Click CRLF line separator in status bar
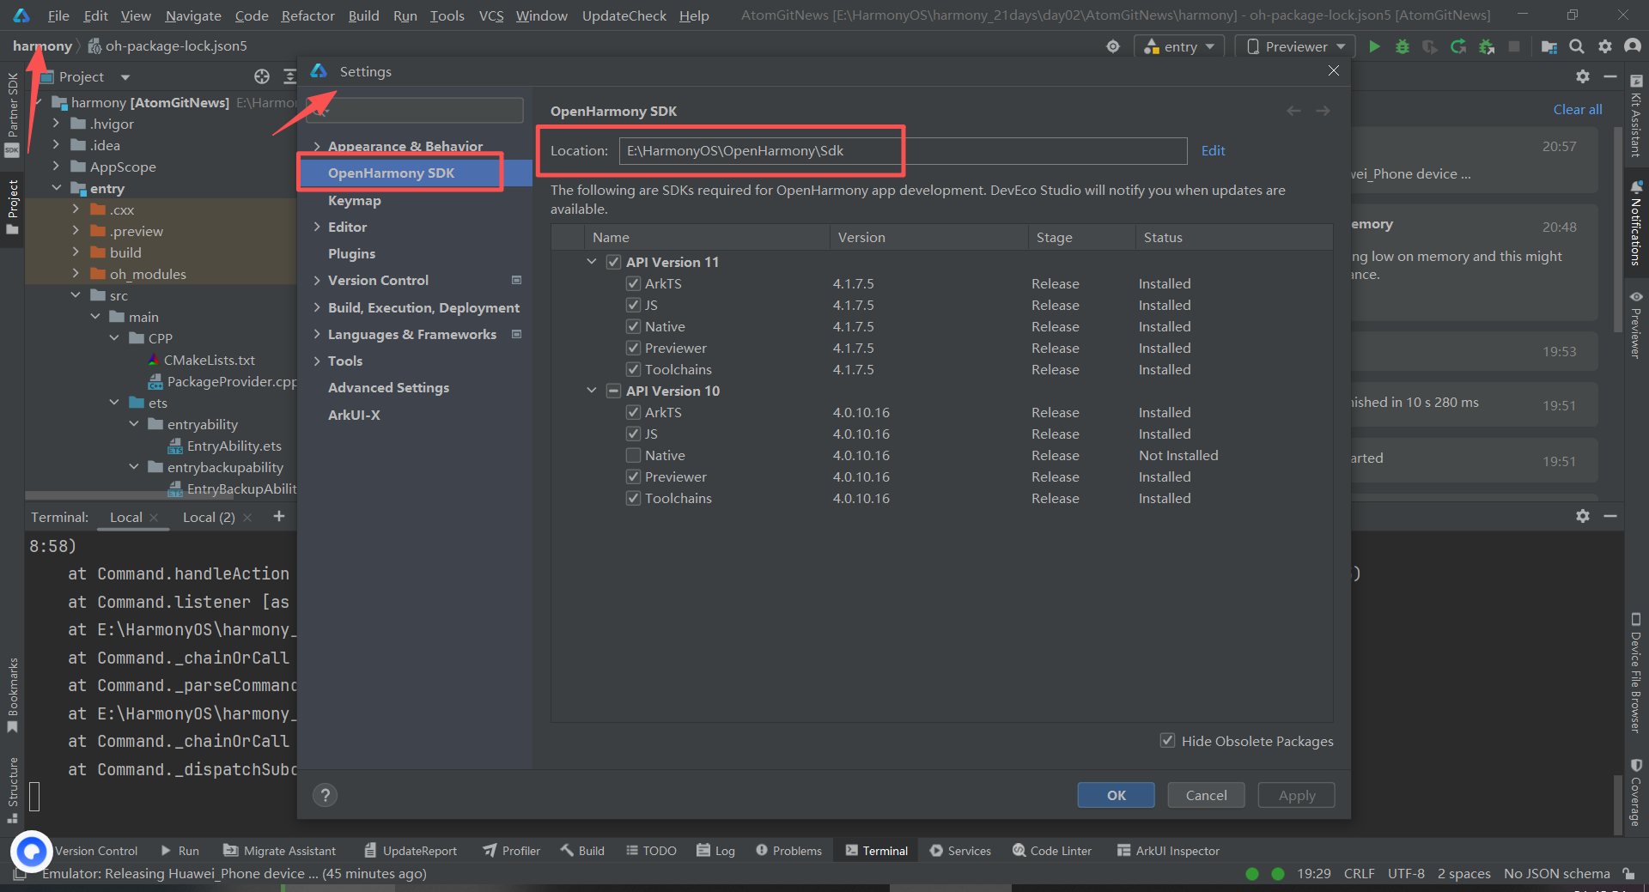The image size is (1649, 892). point(1359,873)
